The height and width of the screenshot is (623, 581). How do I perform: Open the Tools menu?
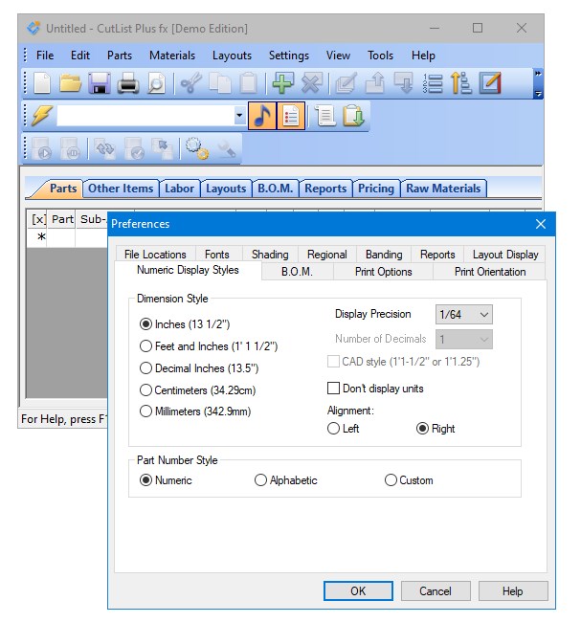(x=380, y=56)
